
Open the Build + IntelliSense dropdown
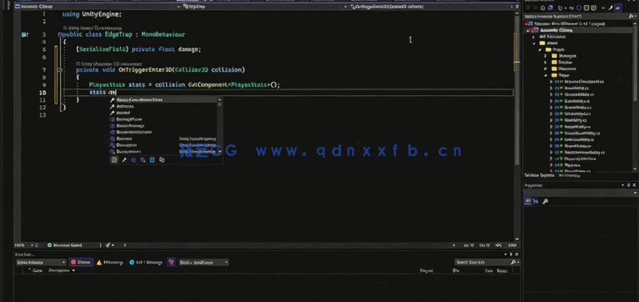click(x=204, y=263)
